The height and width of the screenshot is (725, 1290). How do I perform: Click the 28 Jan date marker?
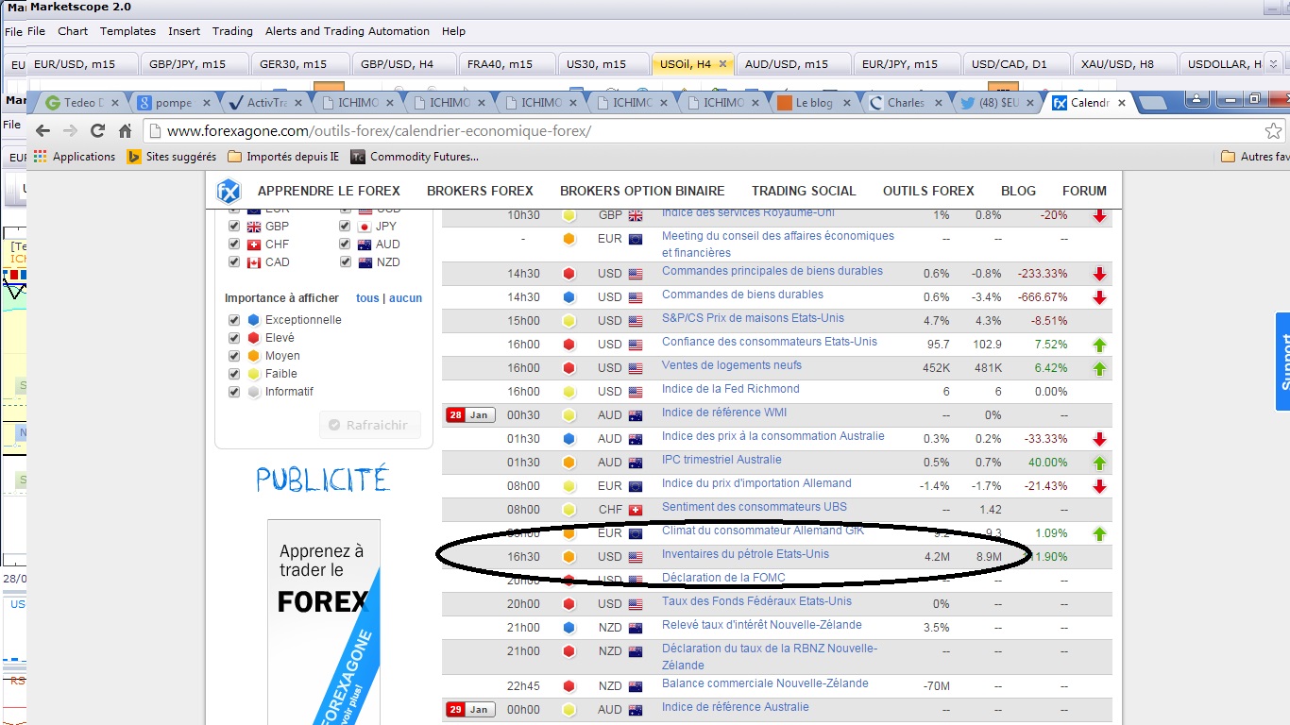point(470,415)
